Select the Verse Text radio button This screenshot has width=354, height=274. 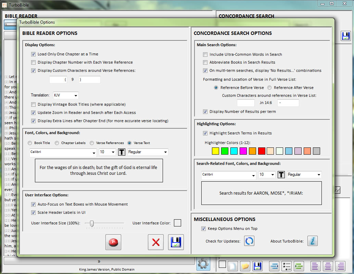[x=129, y=143]
